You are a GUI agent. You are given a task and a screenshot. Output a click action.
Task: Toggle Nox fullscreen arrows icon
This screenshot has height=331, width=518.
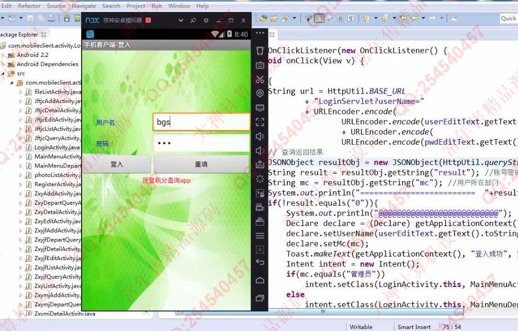coord(260,122)
